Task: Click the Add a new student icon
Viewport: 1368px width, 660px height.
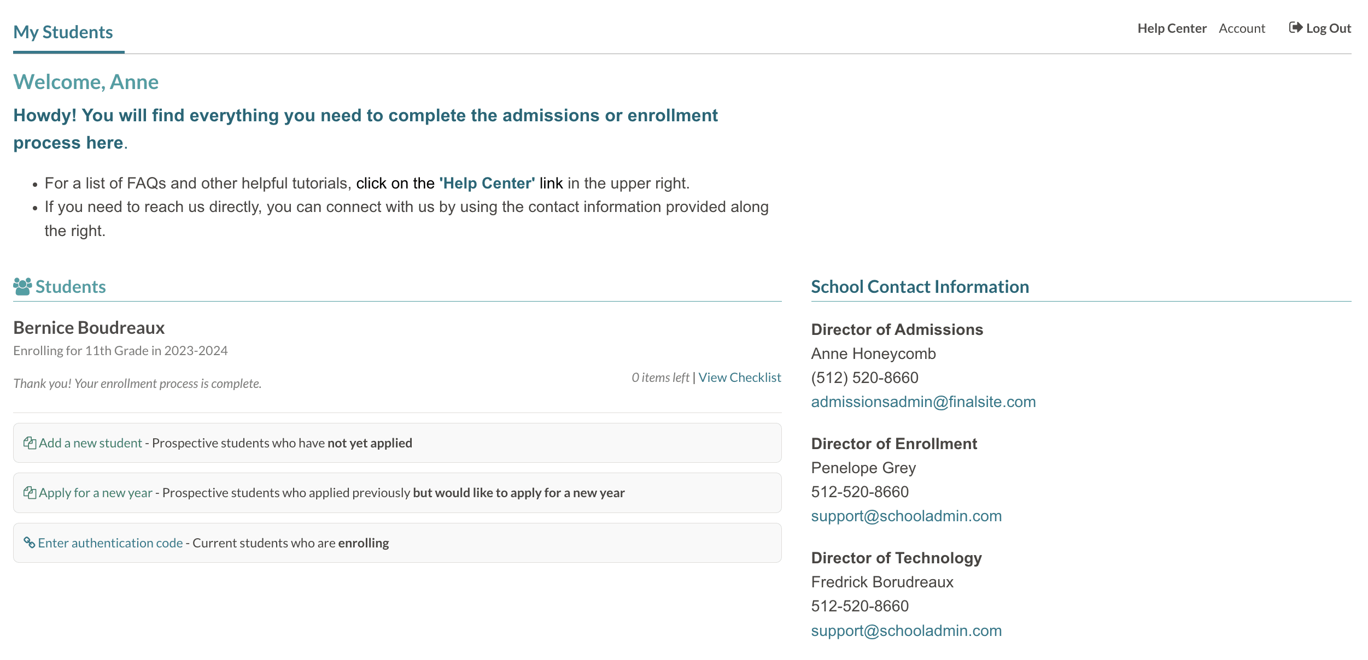Action: point(30,443)
